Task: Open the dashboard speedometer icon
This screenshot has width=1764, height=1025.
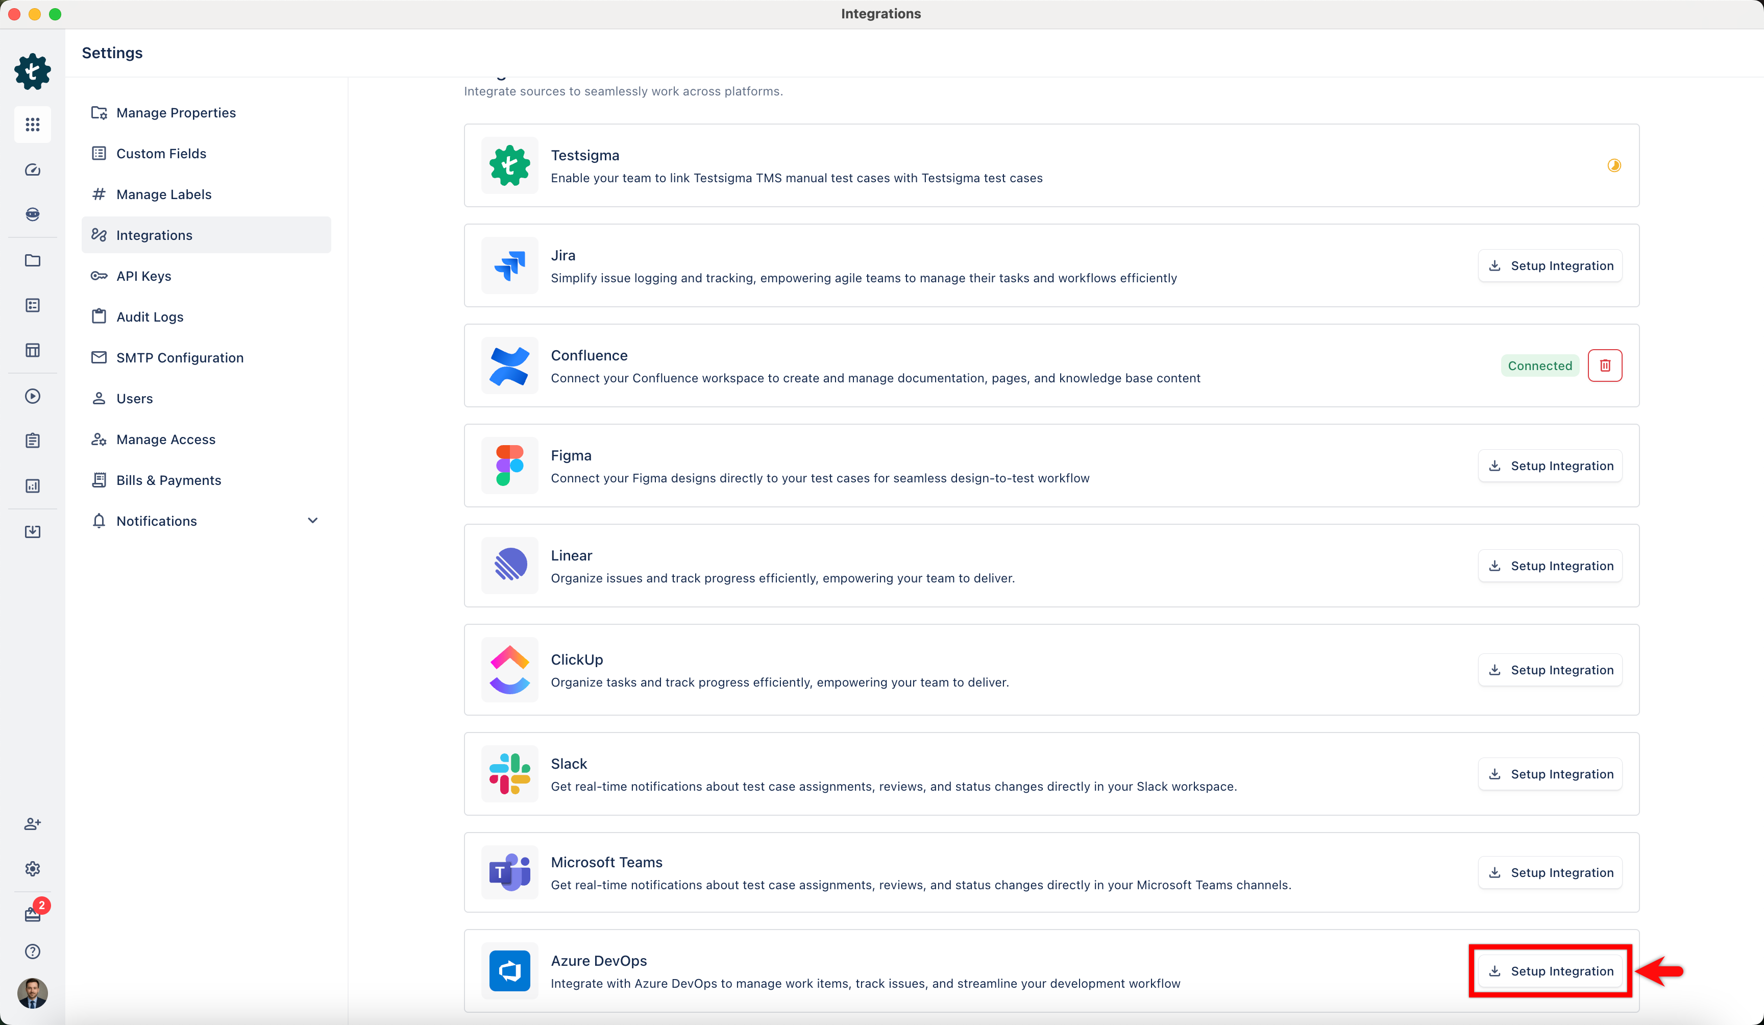Action: click(32, 169)
